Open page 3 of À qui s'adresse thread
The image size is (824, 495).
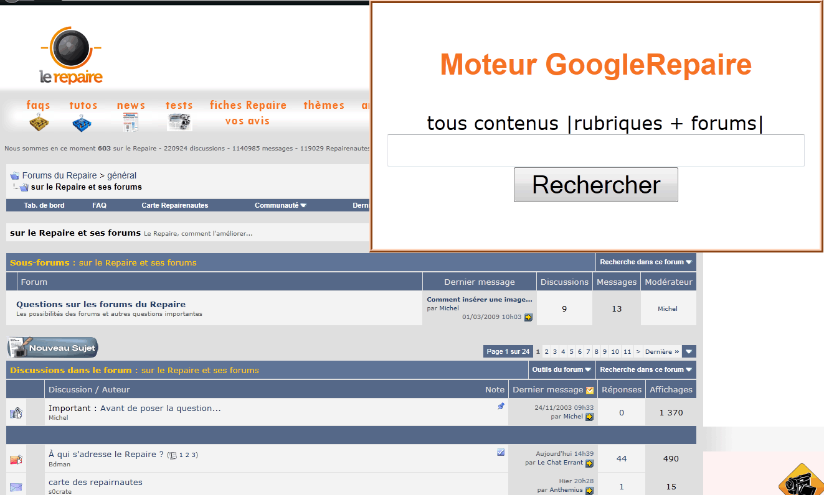(x=194, y=455)
